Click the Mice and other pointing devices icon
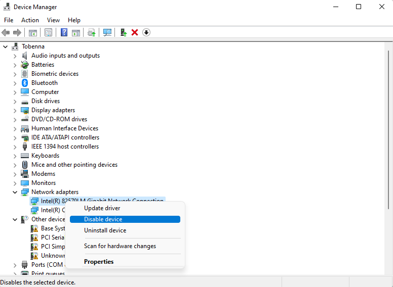 [24, 165]
